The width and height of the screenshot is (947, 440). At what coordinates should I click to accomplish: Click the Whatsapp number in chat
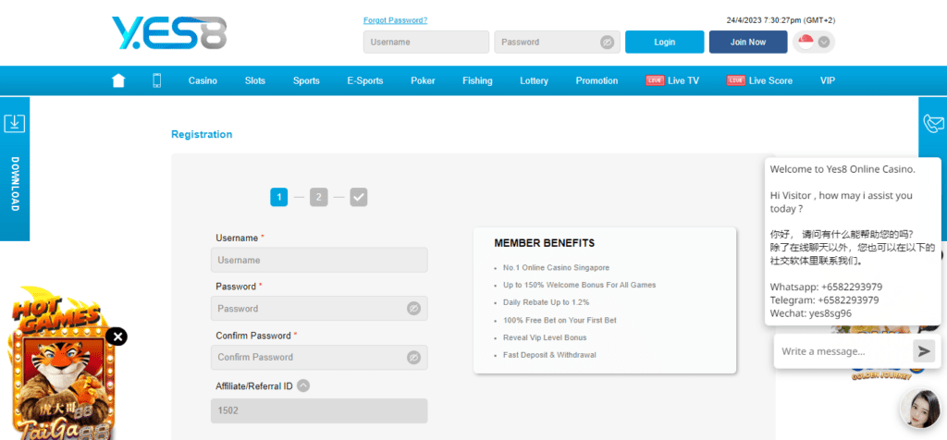[x=851, y=287]
